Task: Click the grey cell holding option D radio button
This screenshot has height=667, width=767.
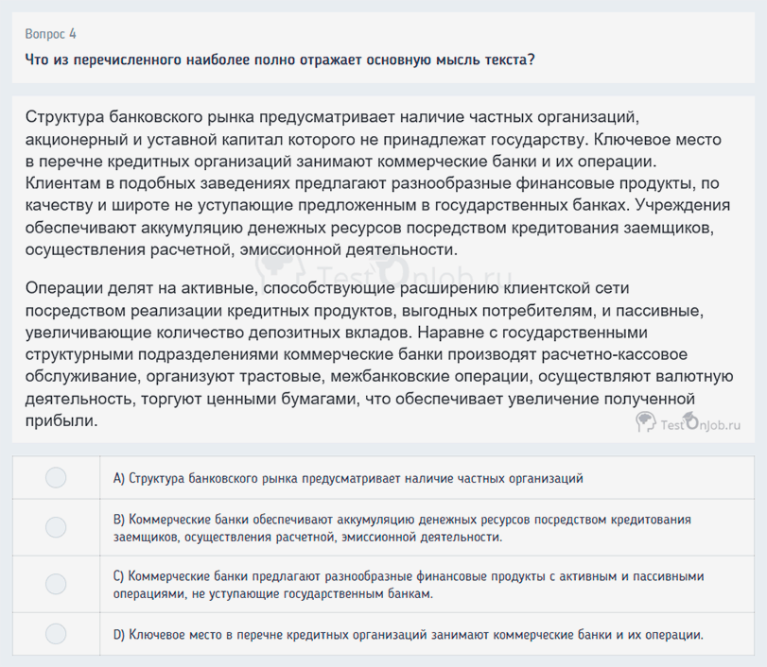Action: (55, 634)
